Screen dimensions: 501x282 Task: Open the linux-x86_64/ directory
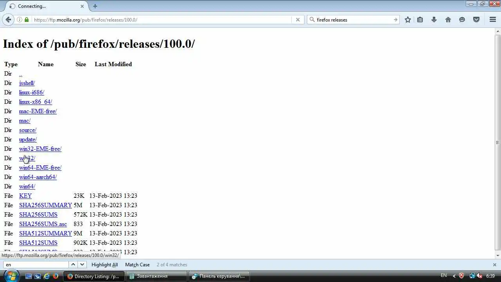click(x=36, y=102)
